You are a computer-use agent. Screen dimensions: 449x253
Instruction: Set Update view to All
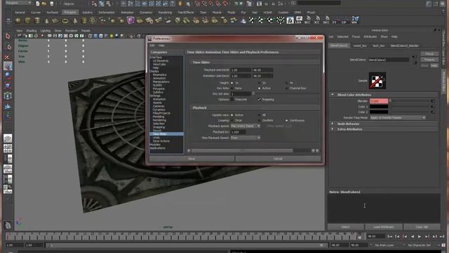coord(260,115)
